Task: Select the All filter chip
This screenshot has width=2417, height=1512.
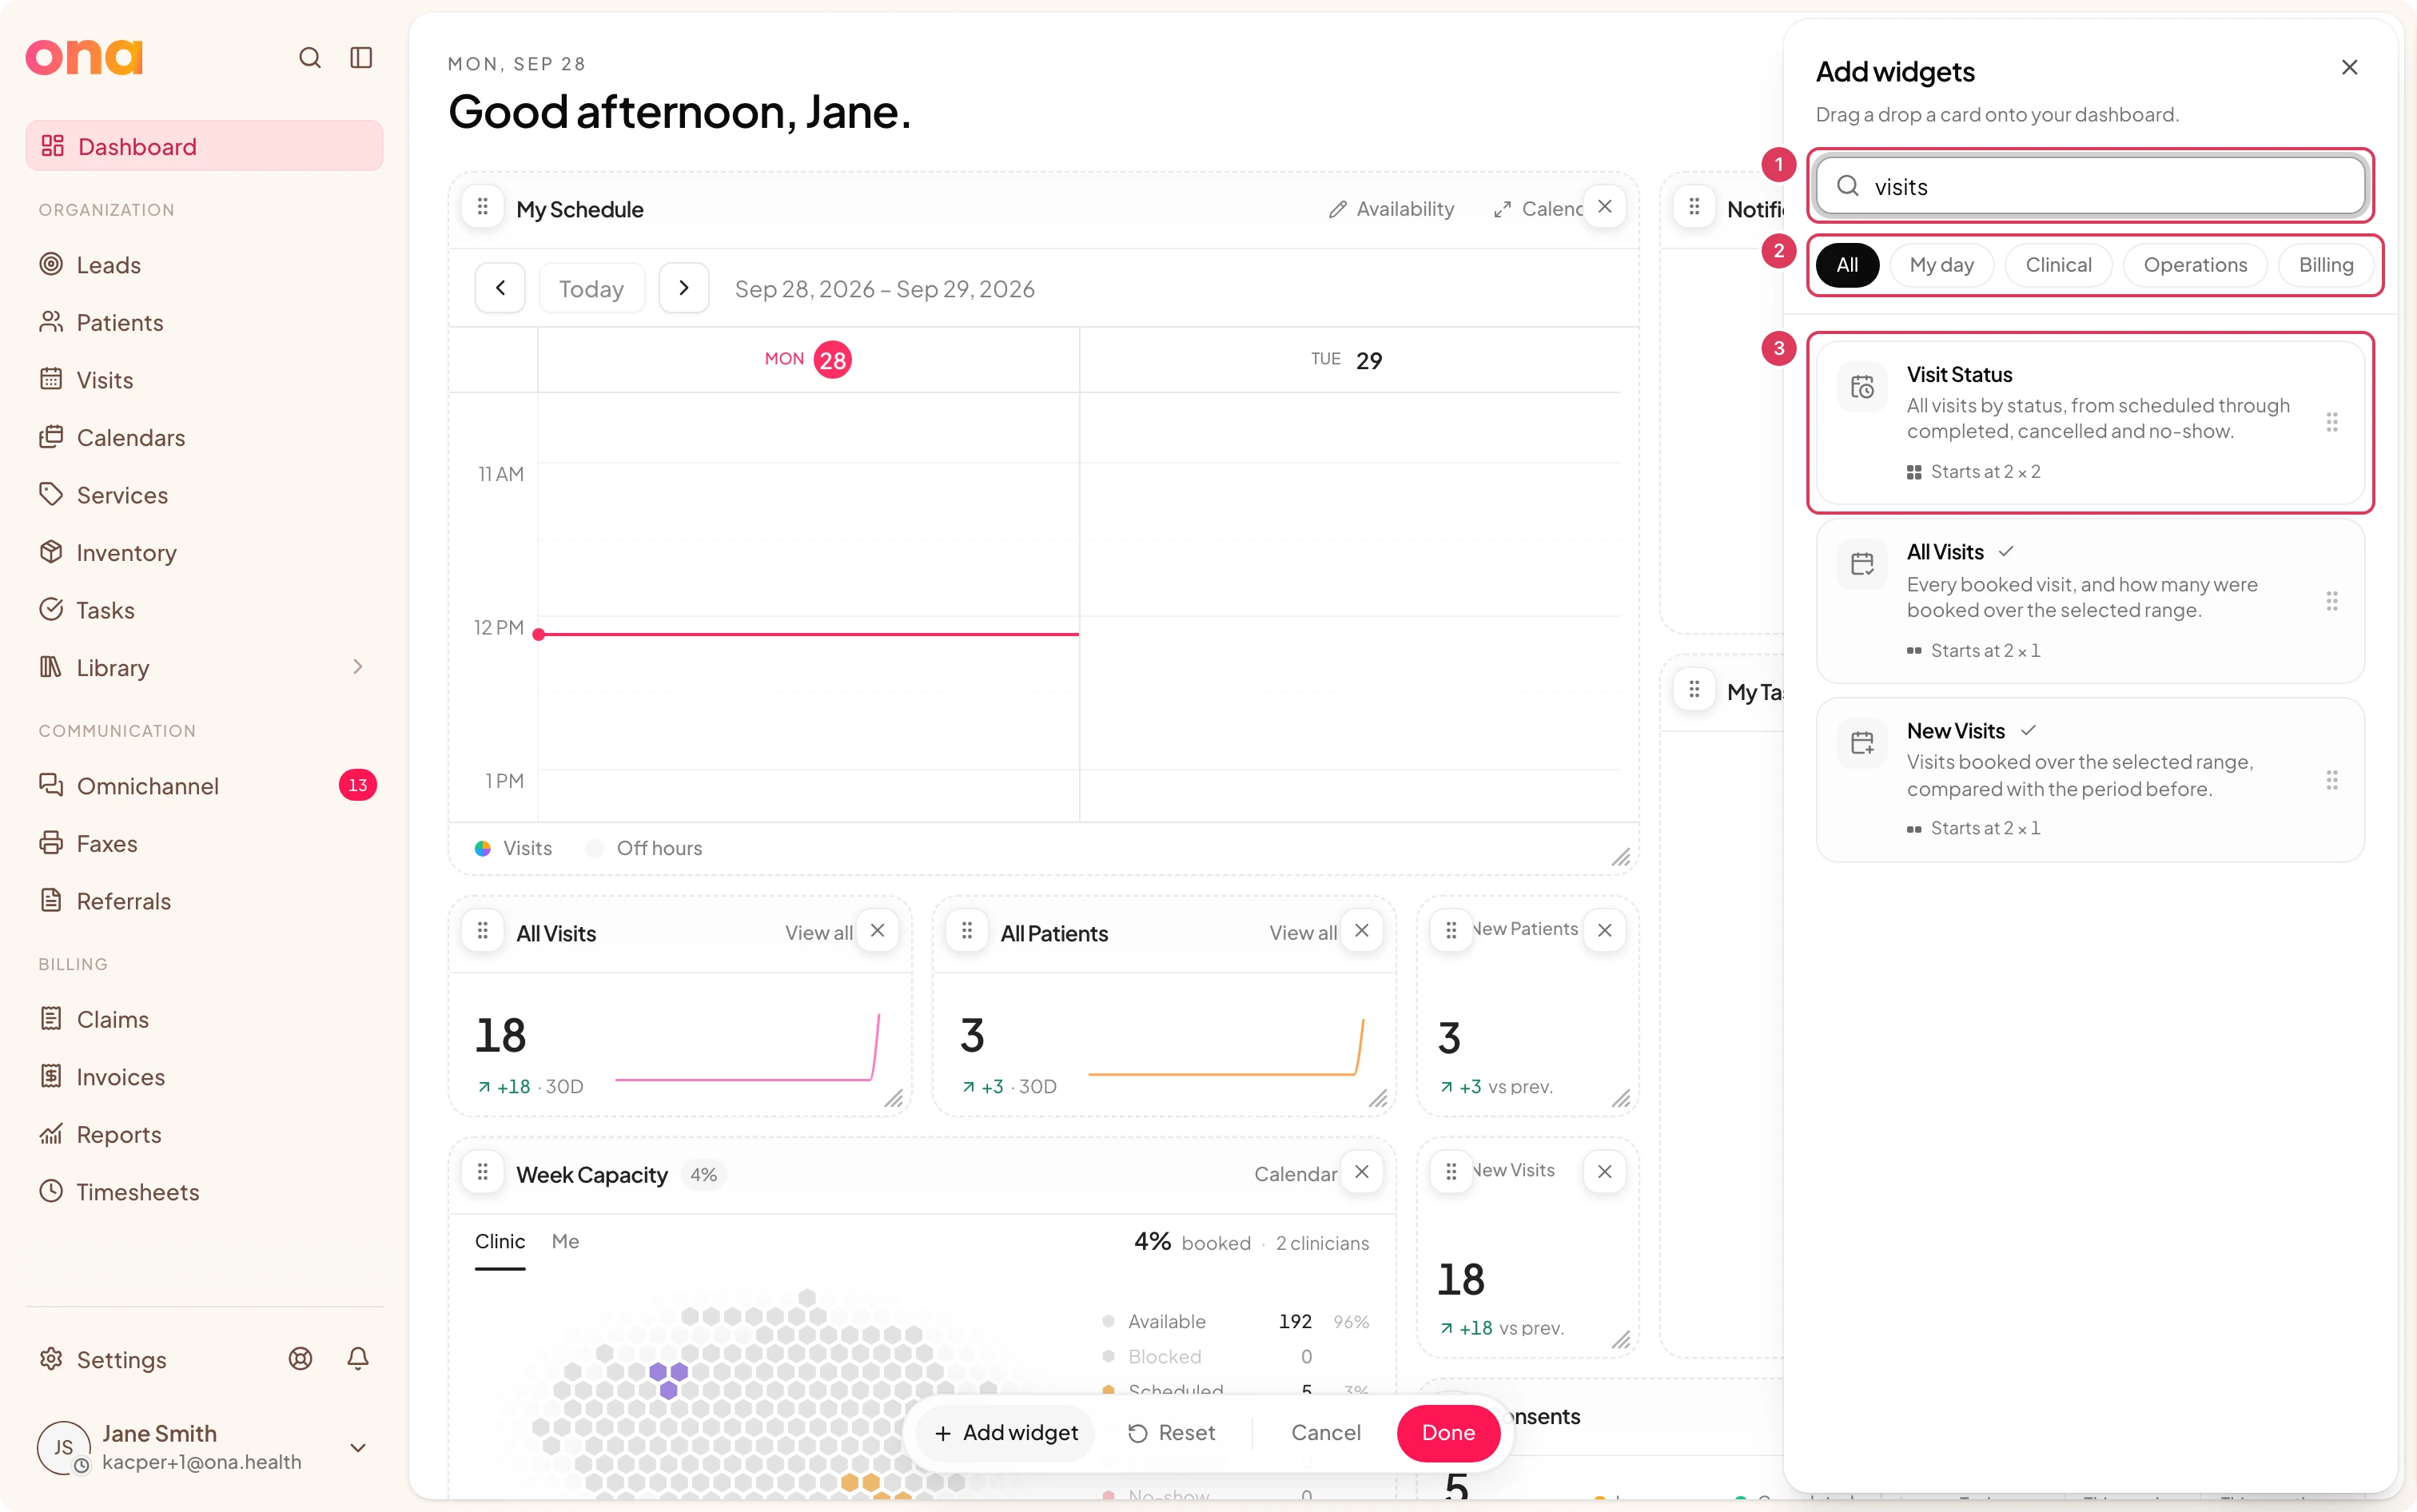Action: coord(1847,264)
